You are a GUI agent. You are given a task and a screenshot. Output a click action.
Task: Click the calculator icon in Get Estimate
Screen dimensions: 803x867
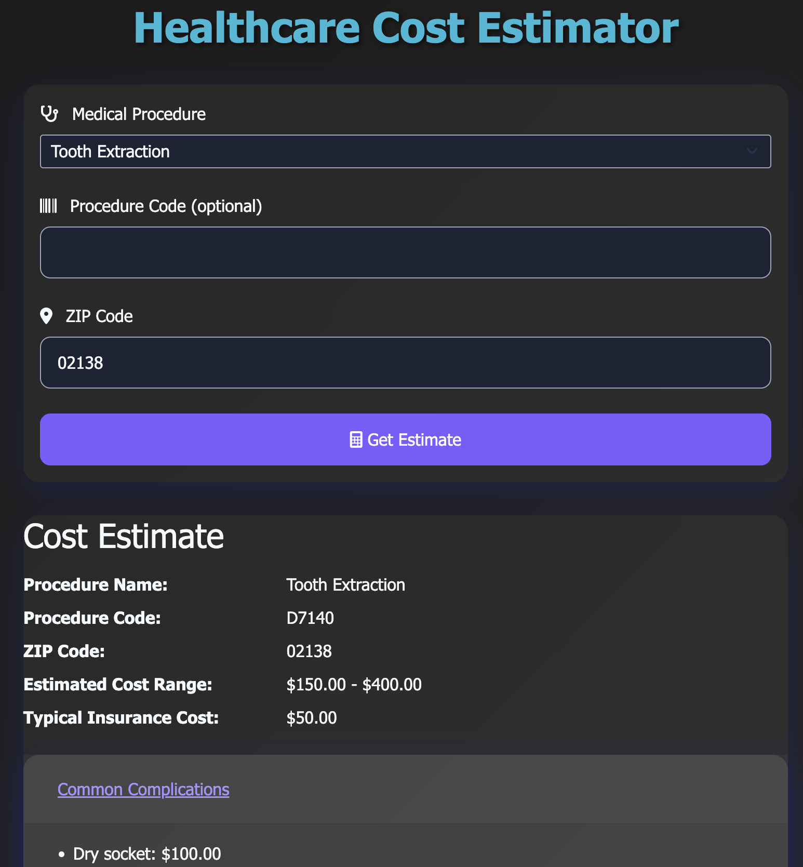point(356,439)
